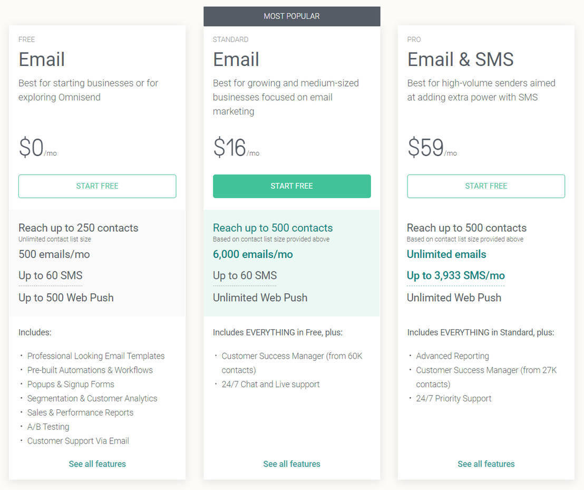Click Up to 3,933 SMS/mo in Pro plan
This screenshot has height=490, width=584.
pyautogui.click(x=455, y=276)
